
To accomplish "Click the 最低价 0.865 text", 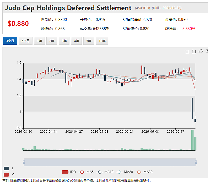I will [53, 29].
